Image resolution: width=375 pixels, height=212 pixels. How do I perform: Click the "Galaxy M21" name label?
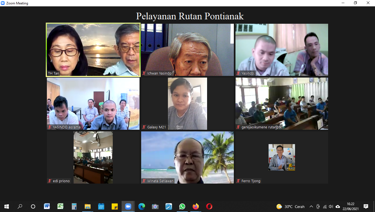(x=157, y=127)
